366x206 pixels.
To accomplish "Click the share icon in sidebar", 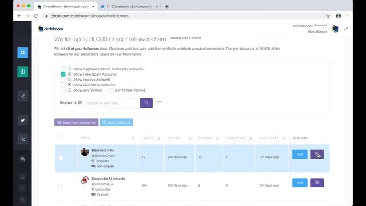I will pos(23,96).
